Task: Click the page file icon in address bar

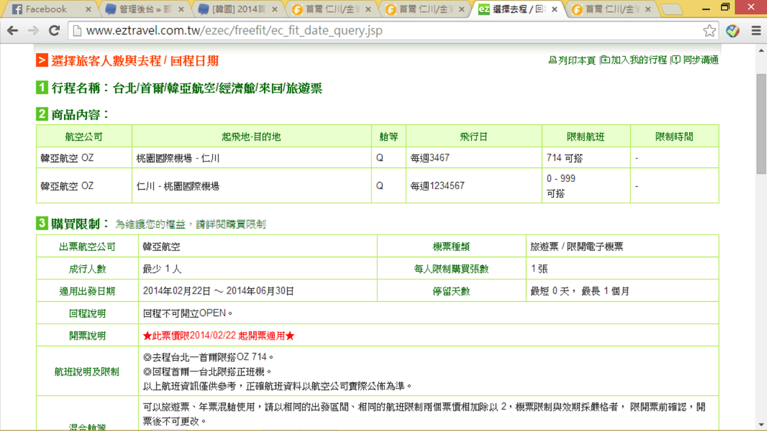Action: click(77, 31)
